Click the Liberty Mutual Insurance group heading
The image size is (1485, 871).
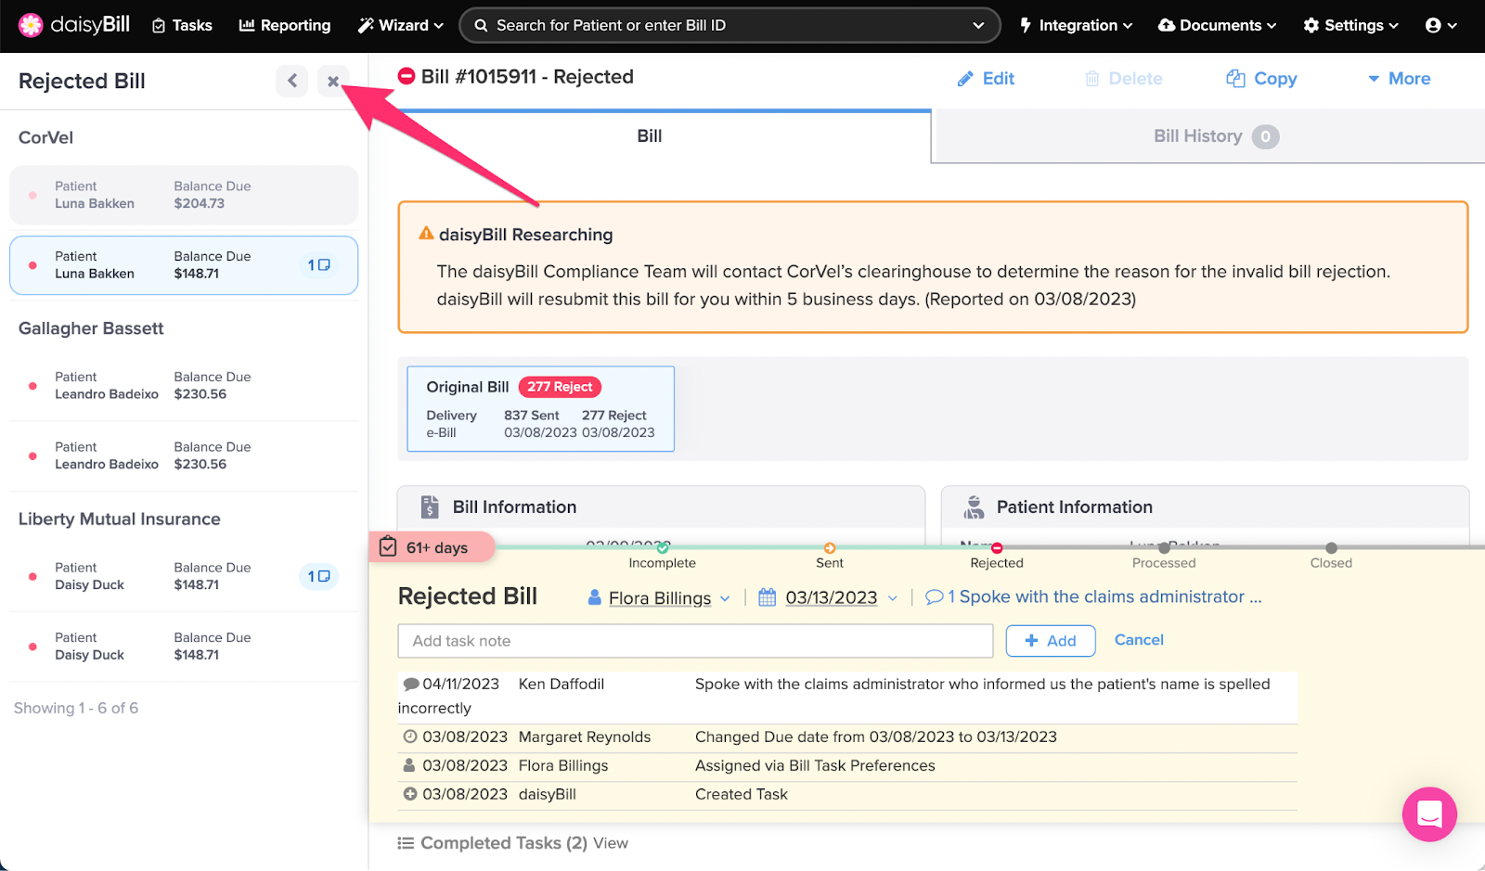tap(120, 519)
